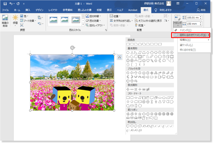The image size is (213, 143).
Task: Choose the flowchart decision diamond shape
Action: (136, 98)
